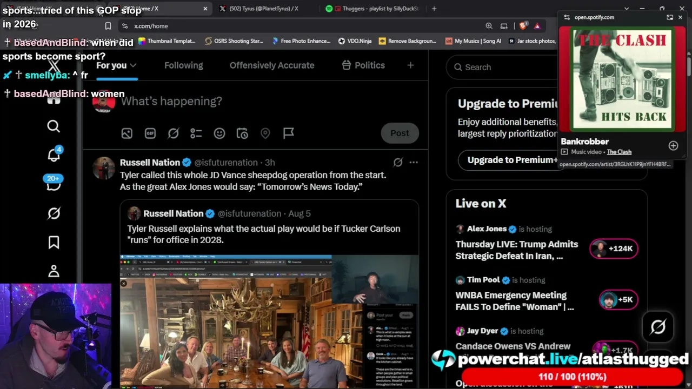Click the What's happening post text field

click(x=171, y=101)
